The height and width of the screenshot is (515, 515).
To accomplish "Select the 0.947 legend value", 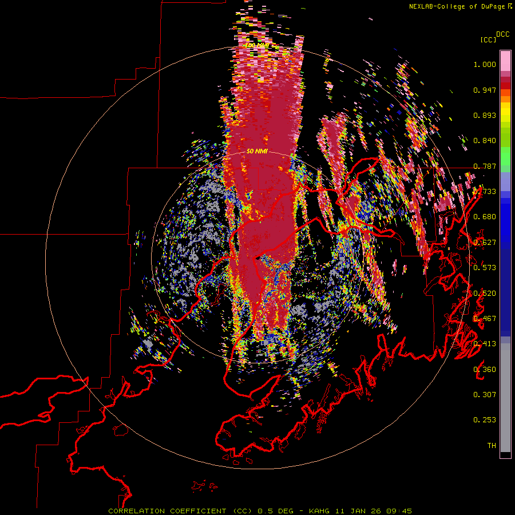I will click(485, 90).
